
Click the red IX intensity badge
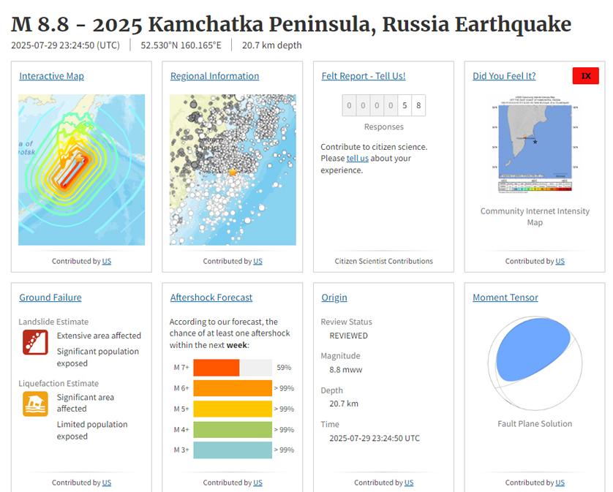pos(585,75)
